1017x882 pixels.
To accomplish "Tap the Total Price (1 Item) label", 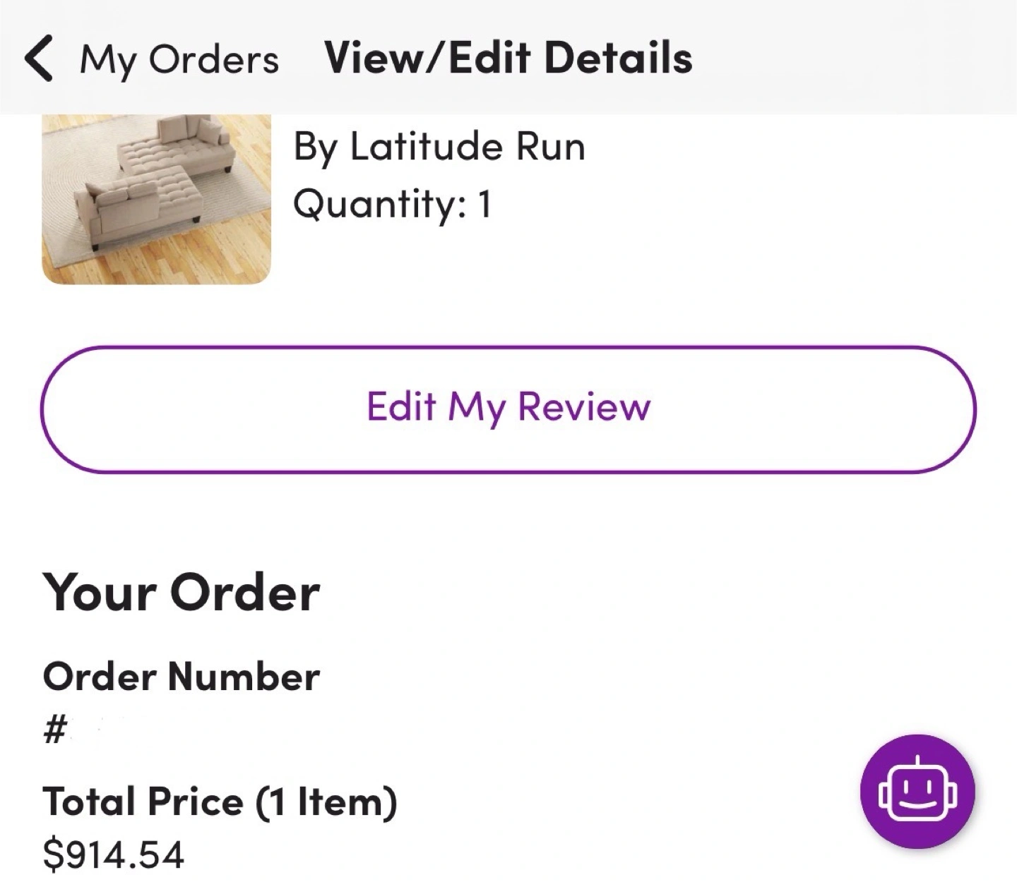I will click(220, 802).
